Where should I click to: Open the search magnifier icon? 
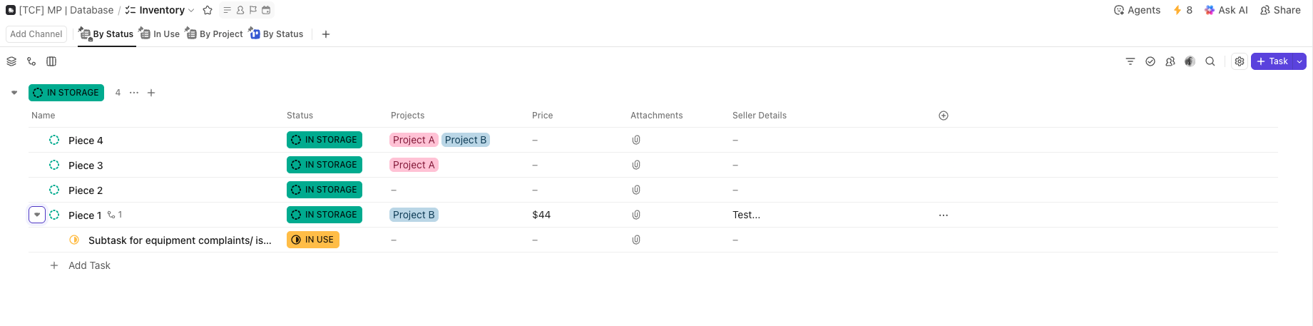tap(1210, 61)
